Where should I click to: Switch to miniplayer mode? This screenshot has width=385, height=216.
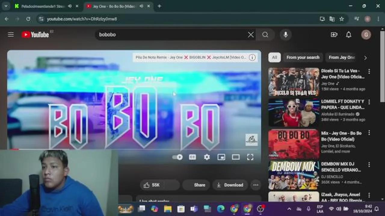point(221,157)
